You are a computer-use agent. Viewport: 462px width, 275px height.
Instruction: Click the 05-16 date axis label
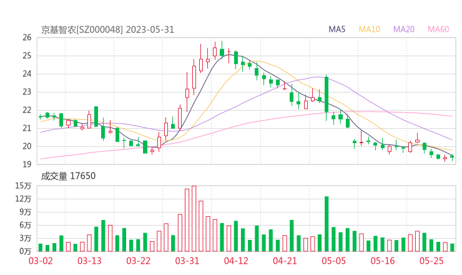pyautogui.click(x=383, y=261)
